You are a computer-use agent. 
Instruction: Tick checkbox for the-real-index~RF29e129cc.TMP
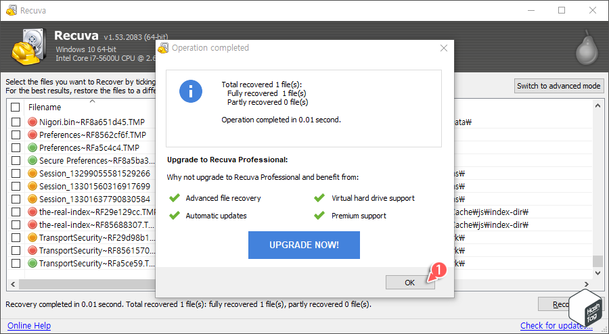click(x=16, y=212)
